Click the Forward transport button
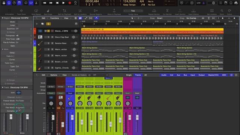This screenshot has width=240, height=135. click(x=51, y=3)
